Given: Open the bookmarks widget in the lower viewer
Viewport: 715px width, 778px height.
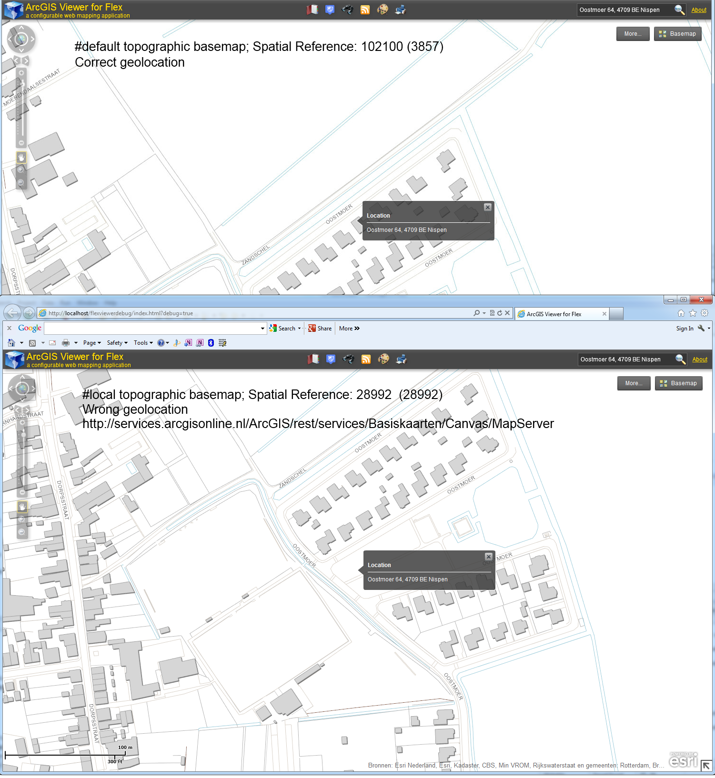Looking at the screenshot, I should pos(313,359).
